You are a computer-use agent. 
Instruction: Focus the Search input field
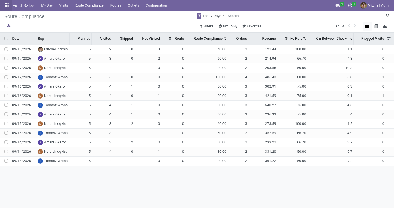point(306,16)
